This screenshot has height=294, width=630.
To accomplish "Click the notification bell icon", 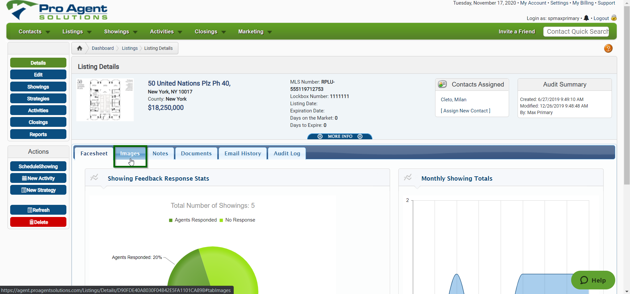I will tap(586, 18).
